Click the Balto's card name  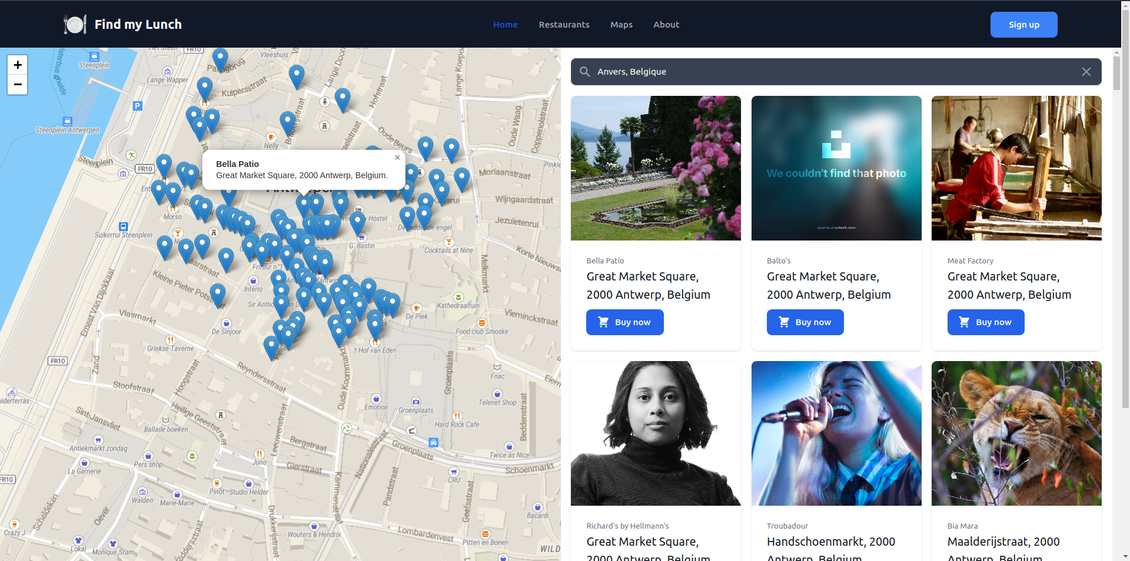(779, 261)
